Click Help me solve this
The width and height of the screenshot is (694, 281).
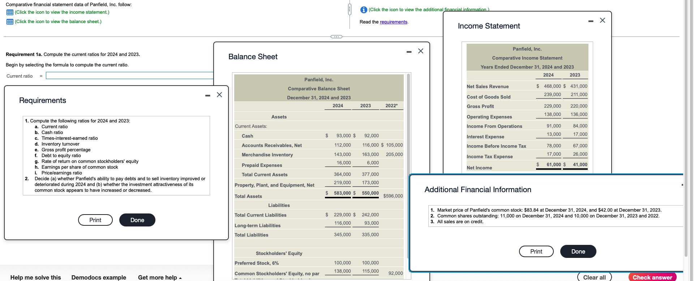click(35, 277)
